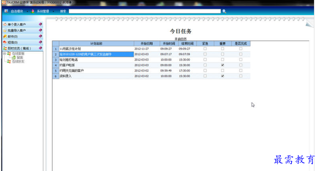The width and height of the screenshot is (318, 171).
Task: Click the pink book icon on 单个录入客户 row
Action: (40, 24)
